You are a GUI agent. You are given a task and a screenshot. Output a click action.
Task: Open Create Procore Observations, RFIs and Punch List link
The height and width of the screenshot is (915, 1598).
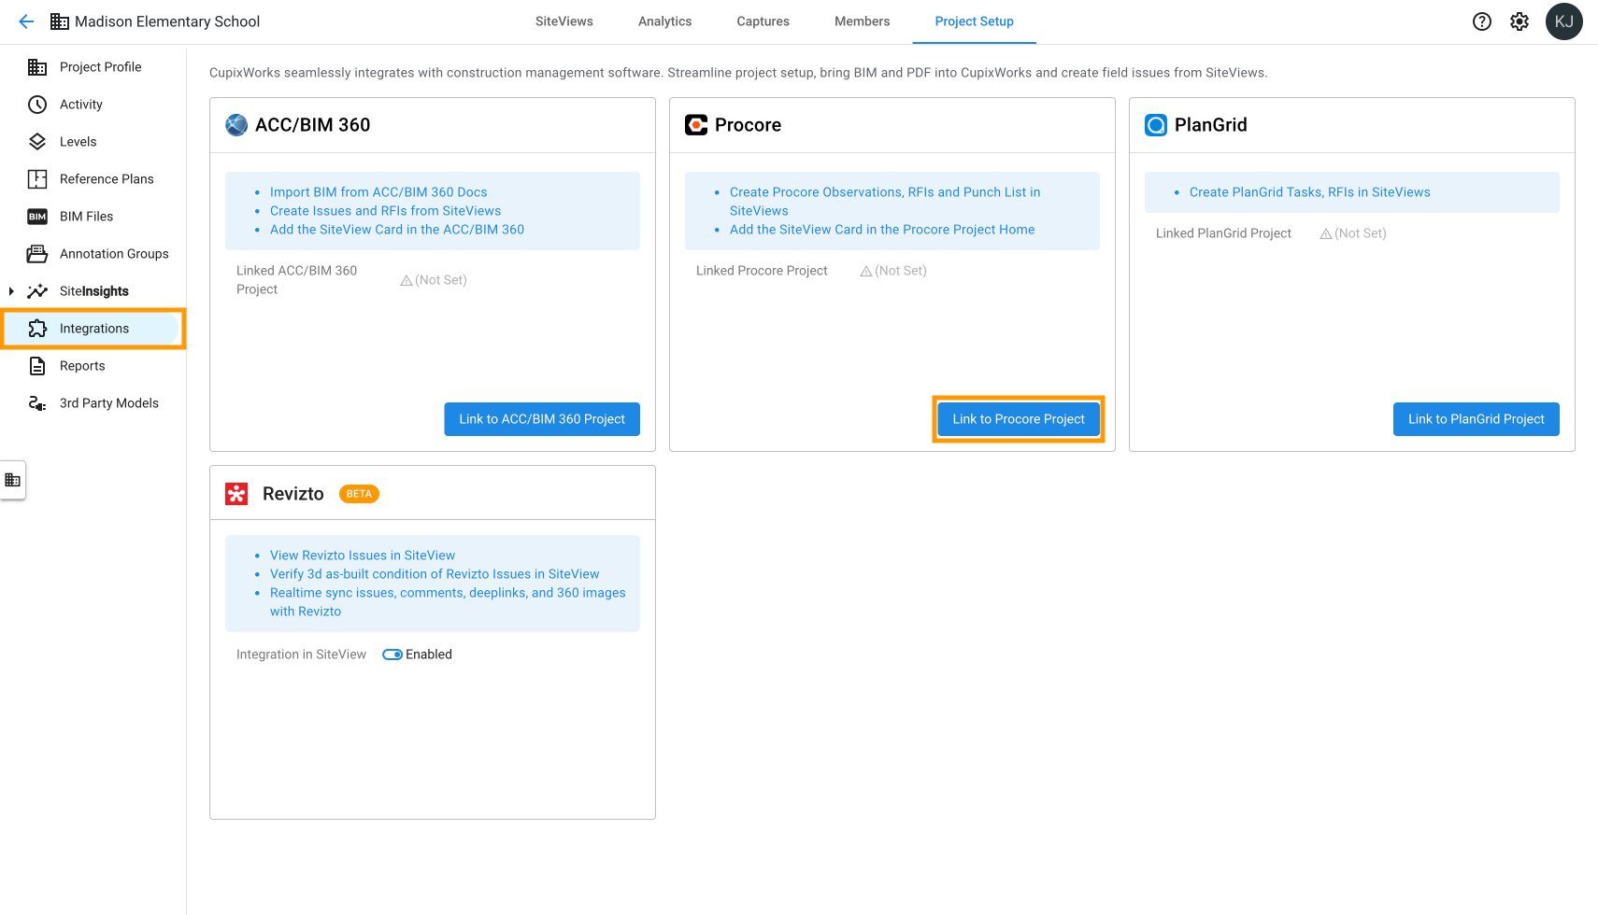(x=885, y=202)
